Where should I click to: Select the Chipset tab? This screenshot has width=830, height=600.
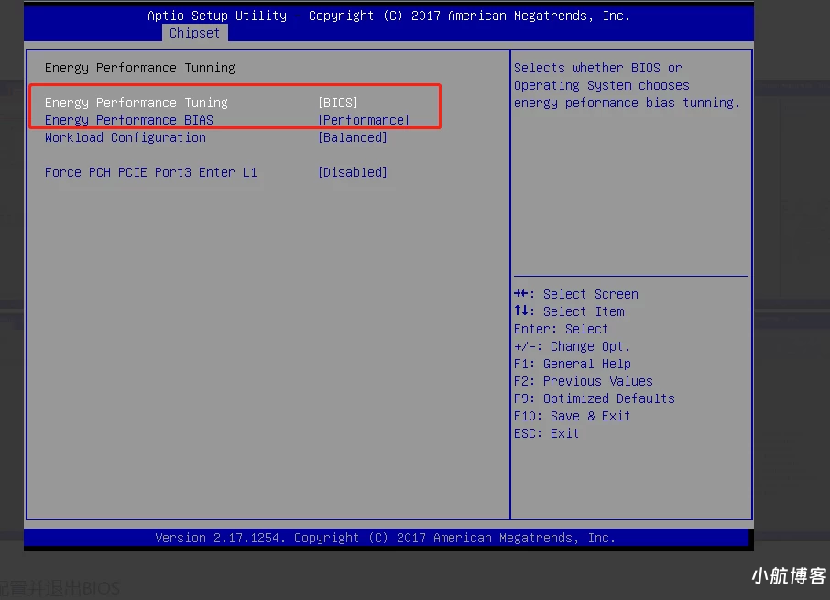(195, 33)
